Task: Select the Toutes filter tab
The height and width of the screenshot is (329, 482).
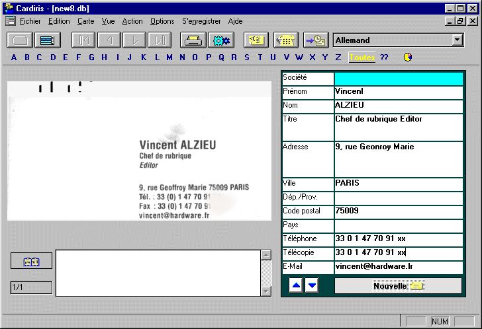Action: coord(362,57)
